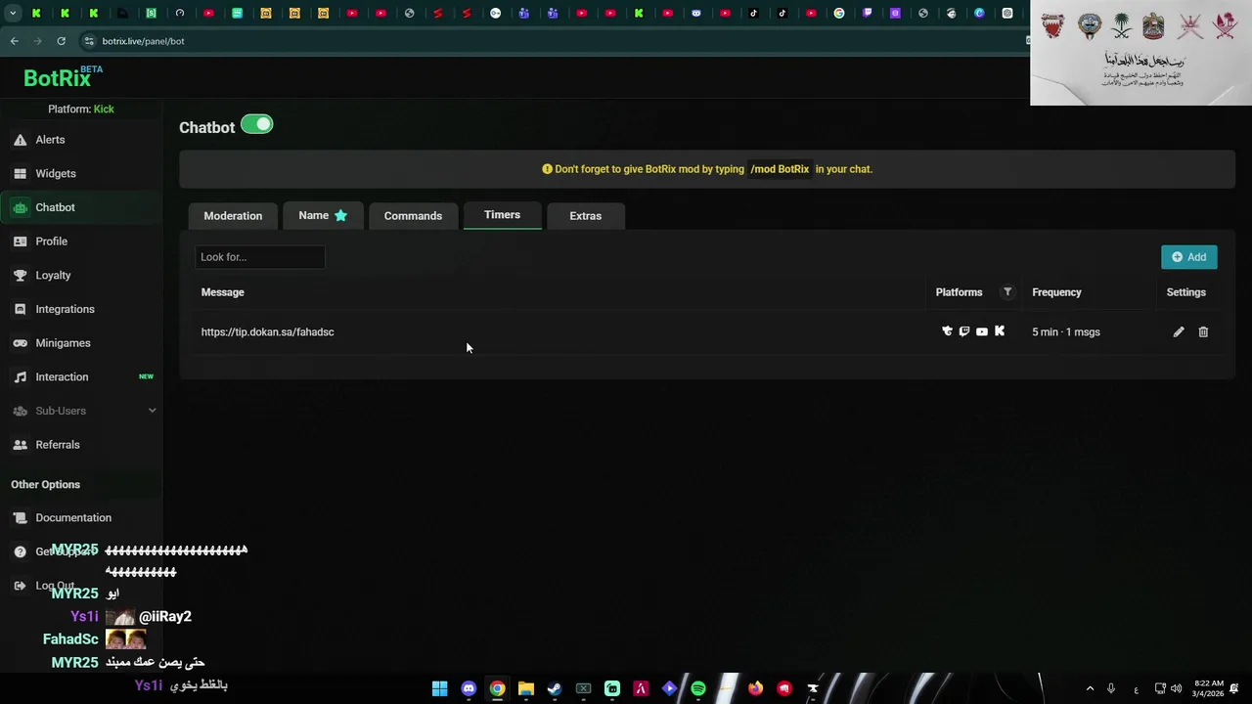The width and height of the screenshot is (1252, 704).
Task: Toggle the Chatbot on/off switch
Action: pos(257,124)
